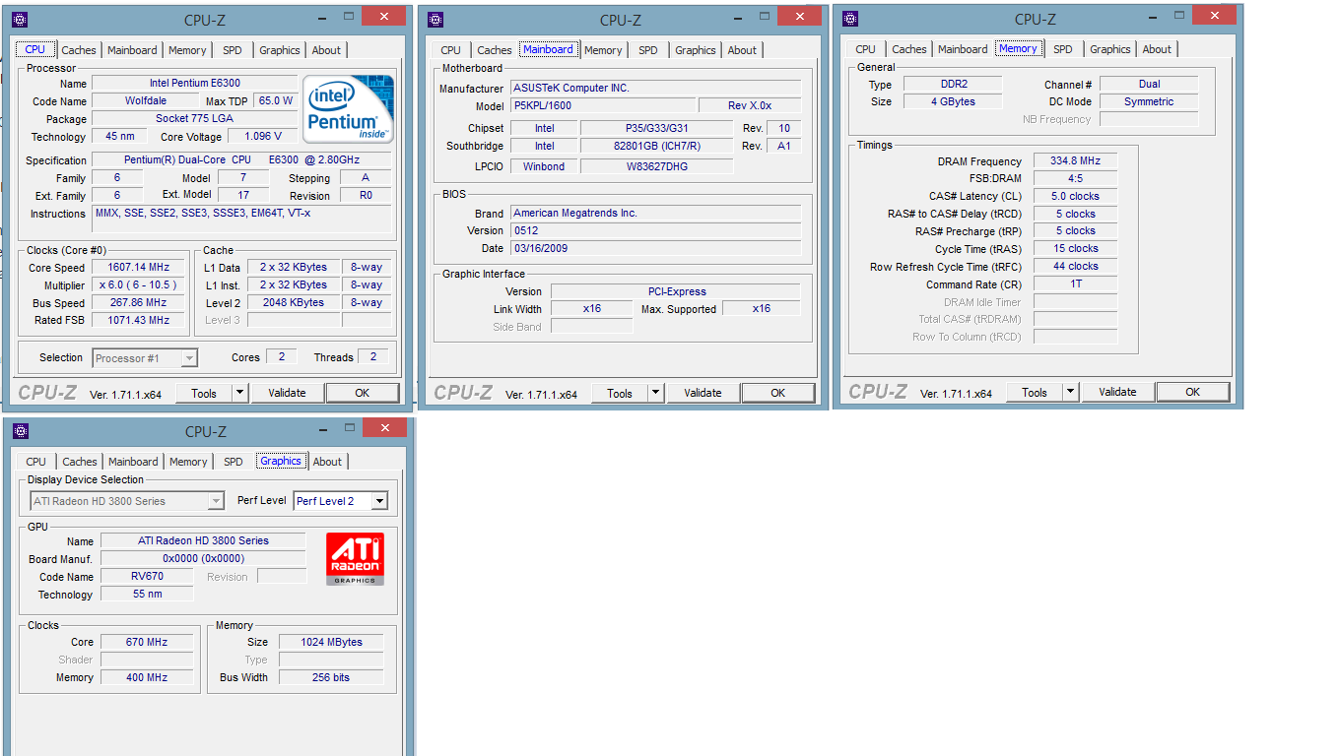Viewport: 1340px width, 756px height.
Task: Click the Intel Pentium inside logo
Action: [348, 108]
